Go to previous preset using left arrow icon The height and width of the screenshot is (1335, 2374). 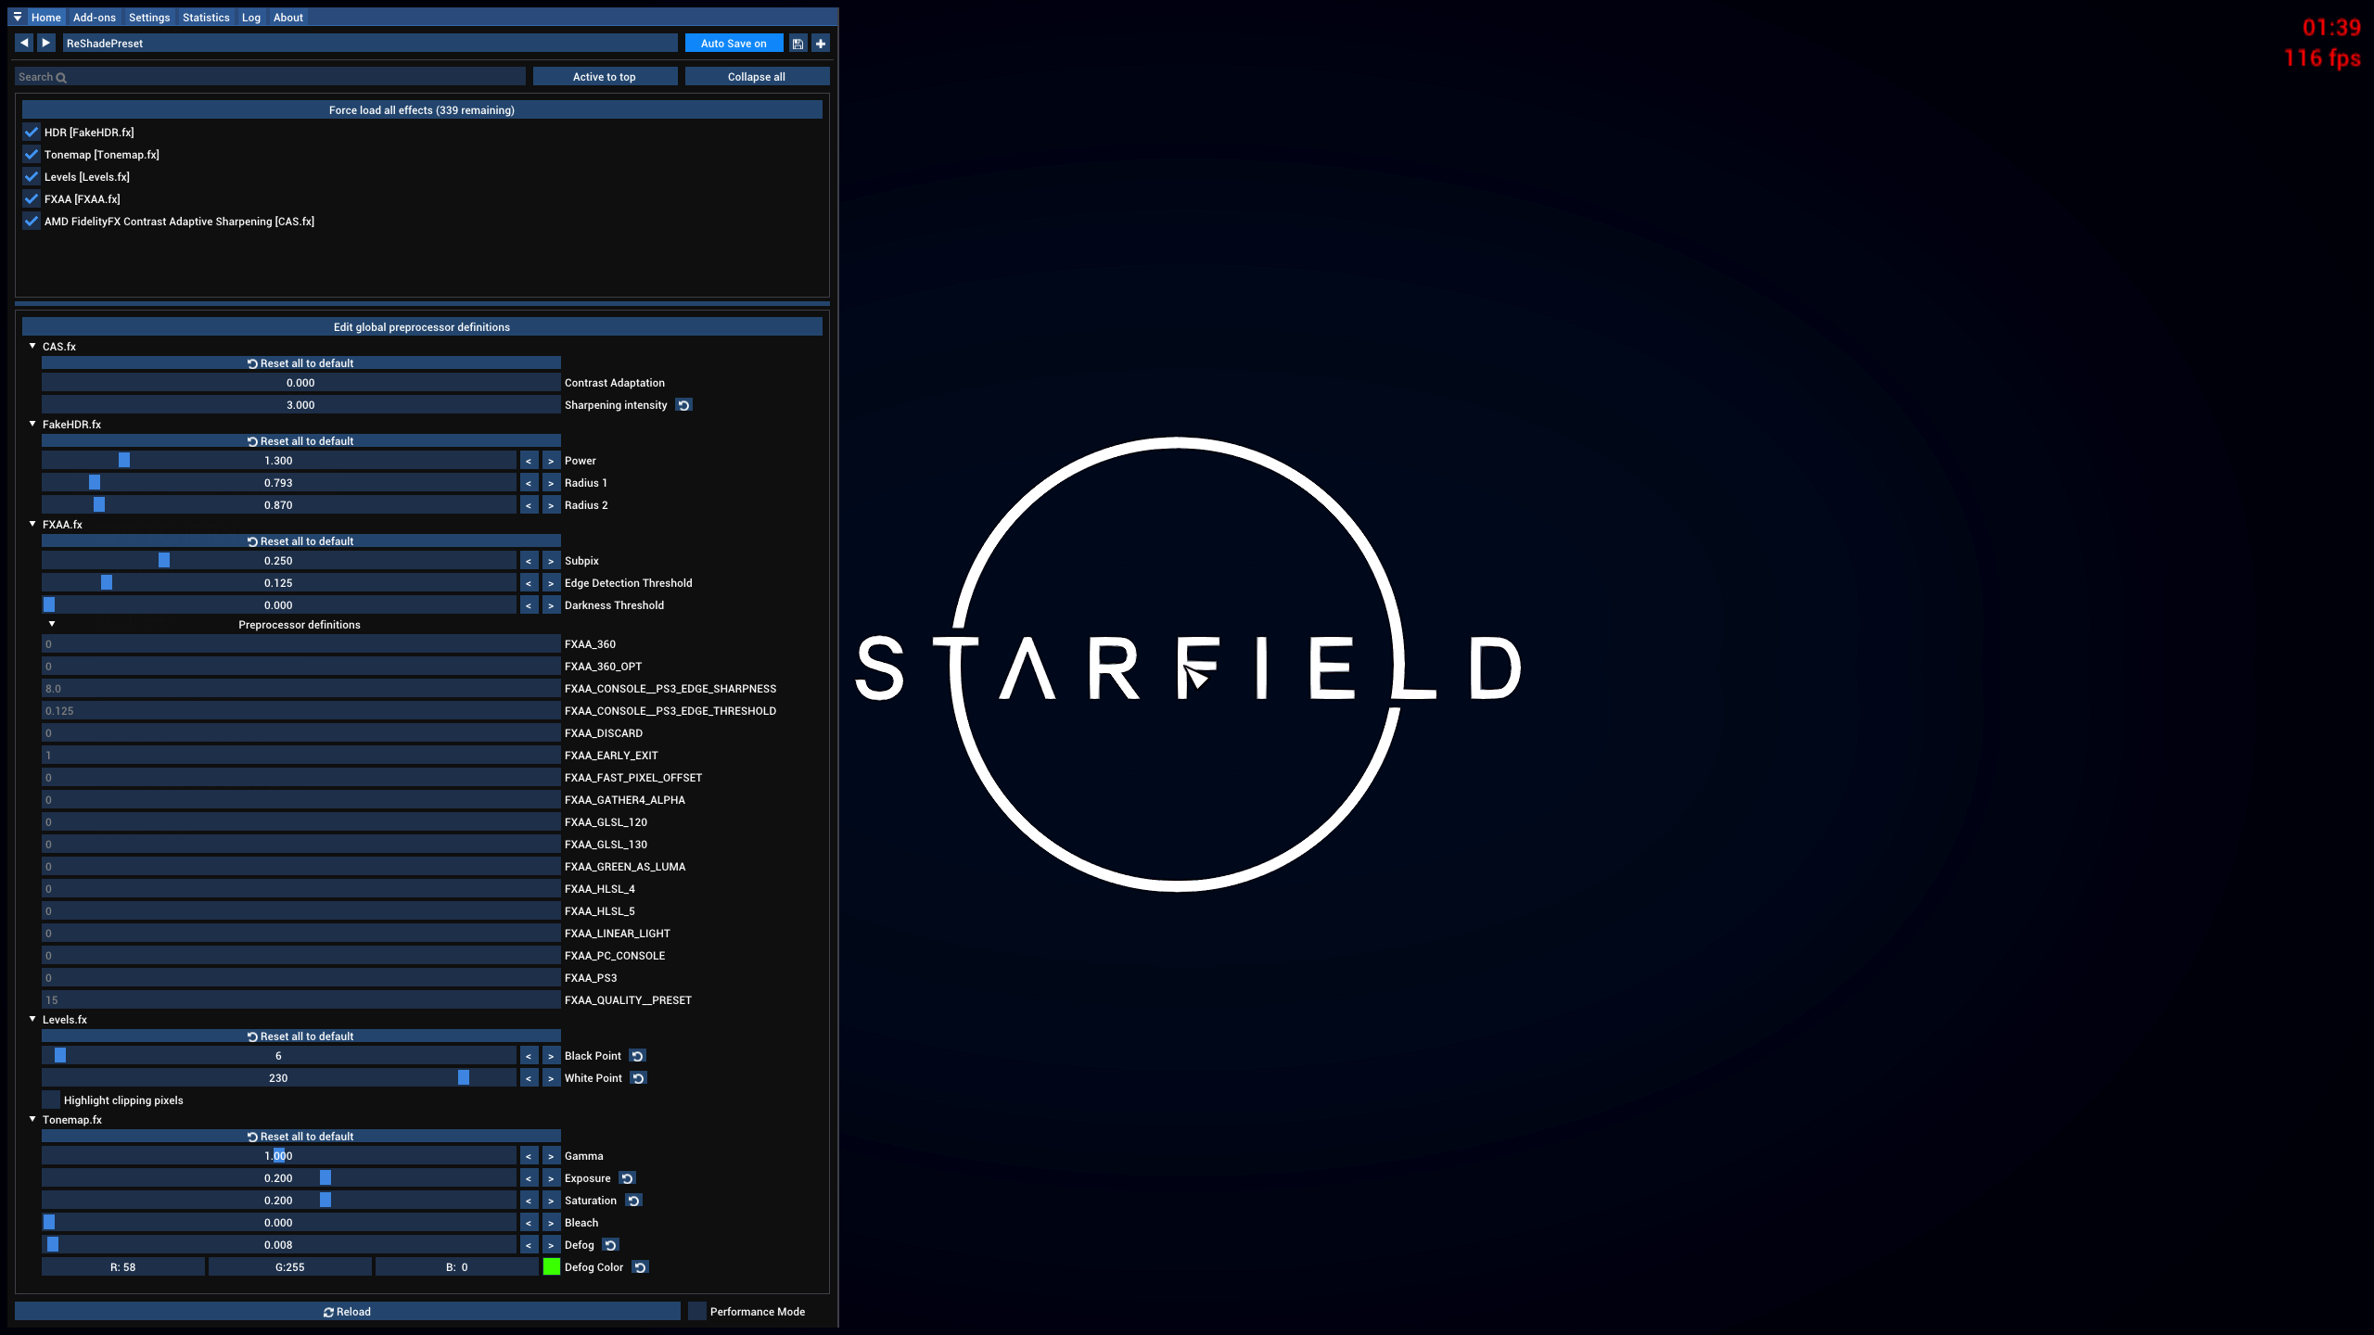(x=23, y=42)
